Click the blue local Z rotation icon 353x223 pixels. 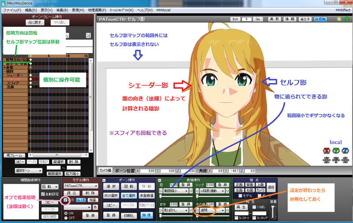[345, 150]
